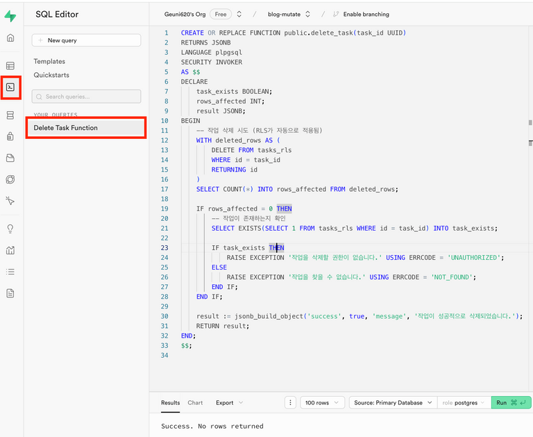The image size is (533, 437).
Task: Switch to the Results tab
Action: click(170, 403)
